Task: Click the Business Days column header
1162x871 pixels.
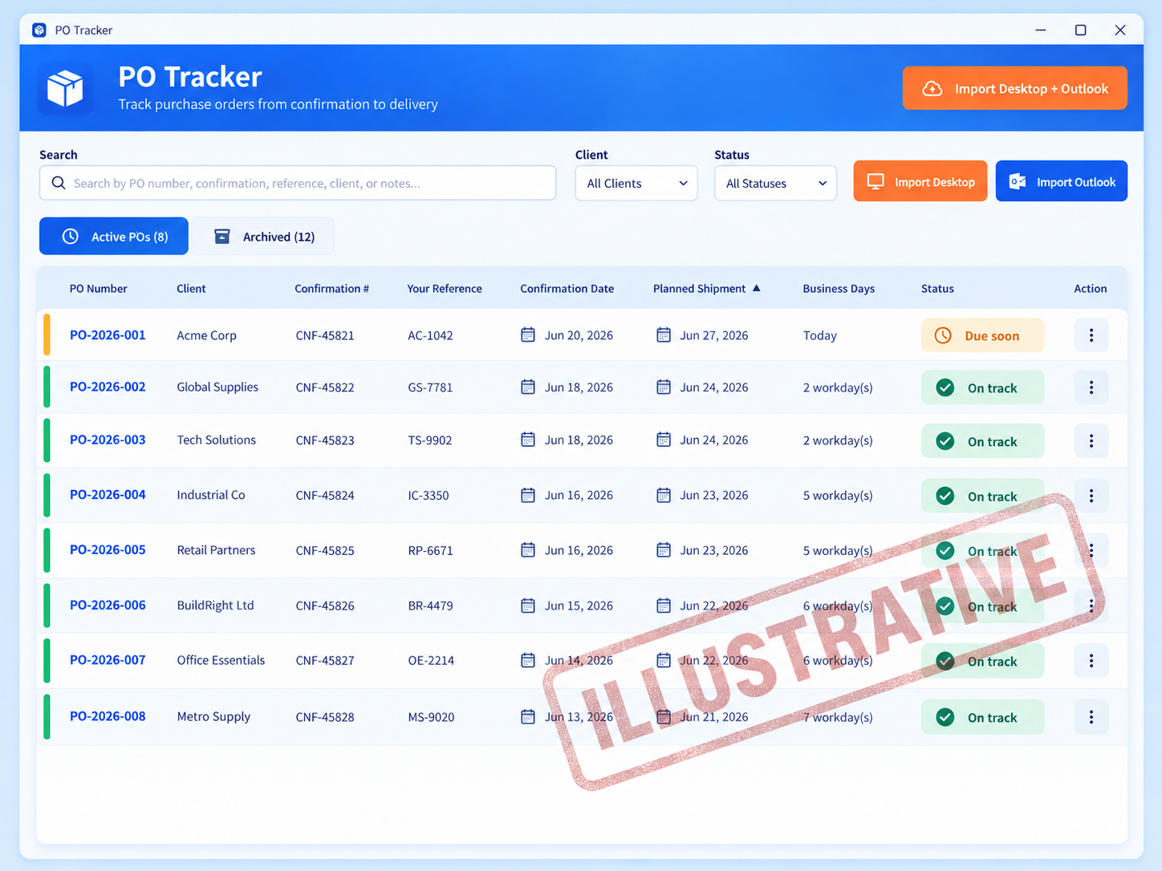Action: coord(839,289)
